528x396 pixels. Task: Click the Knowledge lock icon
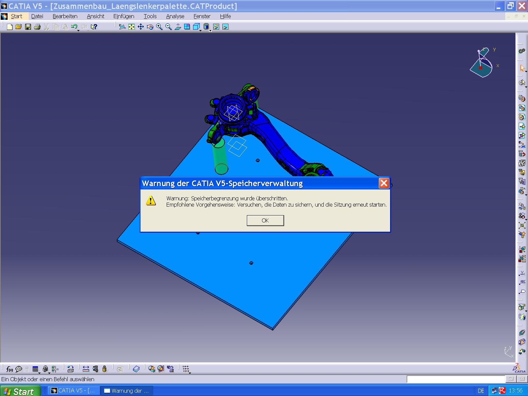click(46, 369)
